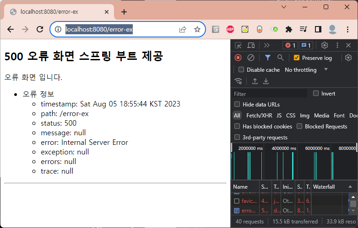Open the Chrome profile avatar
The height and width of the screenshot is (228, 358).
333,29
